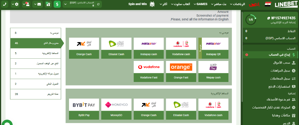Choose Vodafone cash in e-wallets section
This screenshot has height=125, width=299.
point(213,109)
